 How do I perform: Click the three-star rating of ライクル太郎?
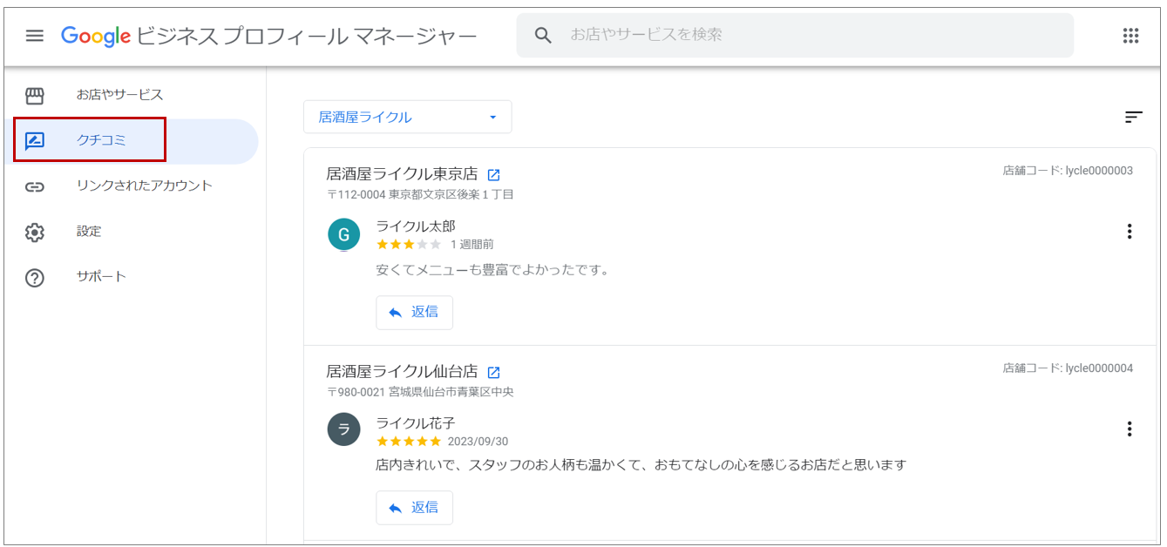409,245
